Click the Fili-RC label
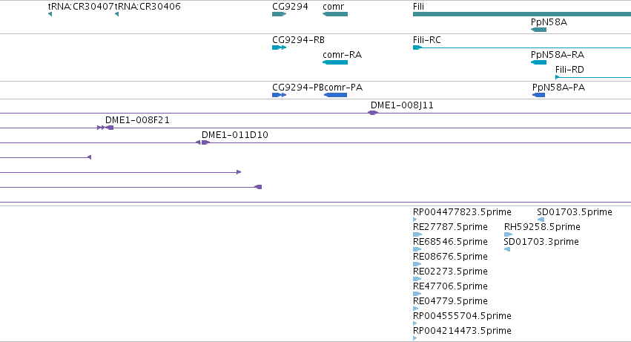The height and width of the screenshot is (342, 631). pyautogui.click(x=426, y=40)
